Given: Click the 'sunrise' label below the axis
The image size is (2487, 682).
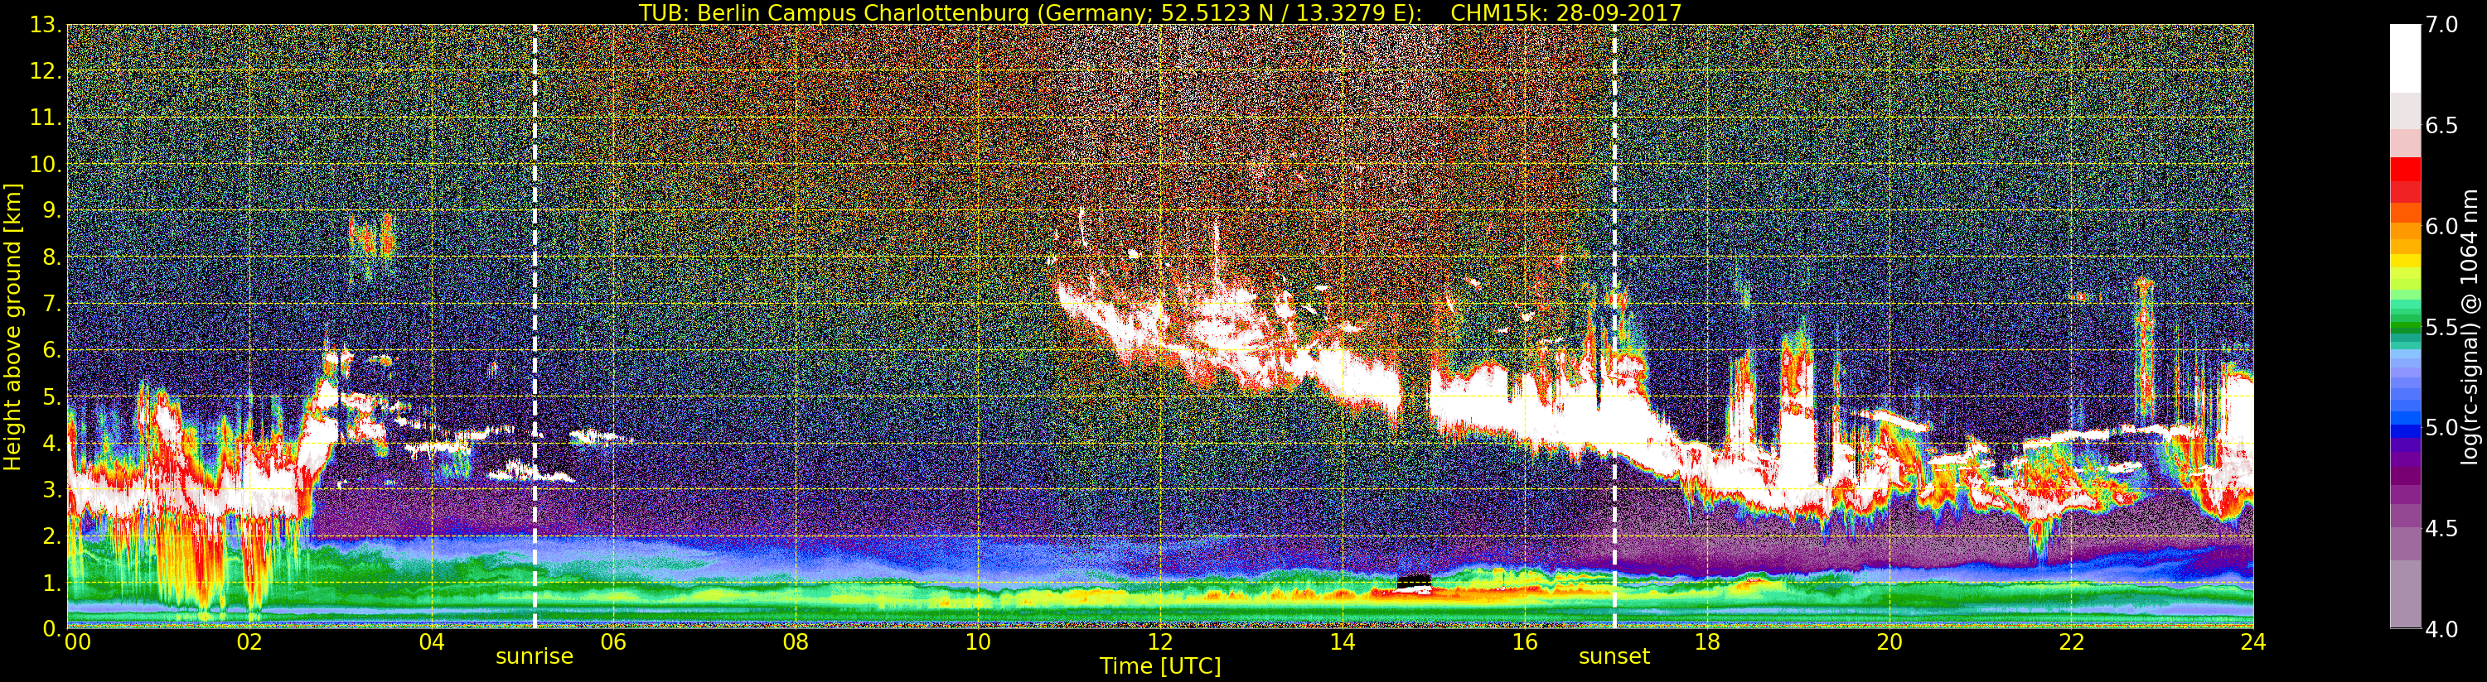Looking at the screenshot, I should [534, 657].
